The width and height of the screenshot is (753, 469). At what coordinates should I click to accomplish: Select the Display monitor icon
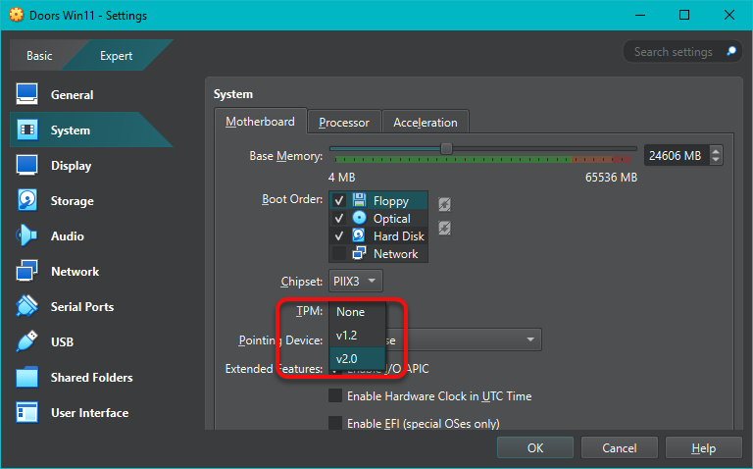pos(27,166)
